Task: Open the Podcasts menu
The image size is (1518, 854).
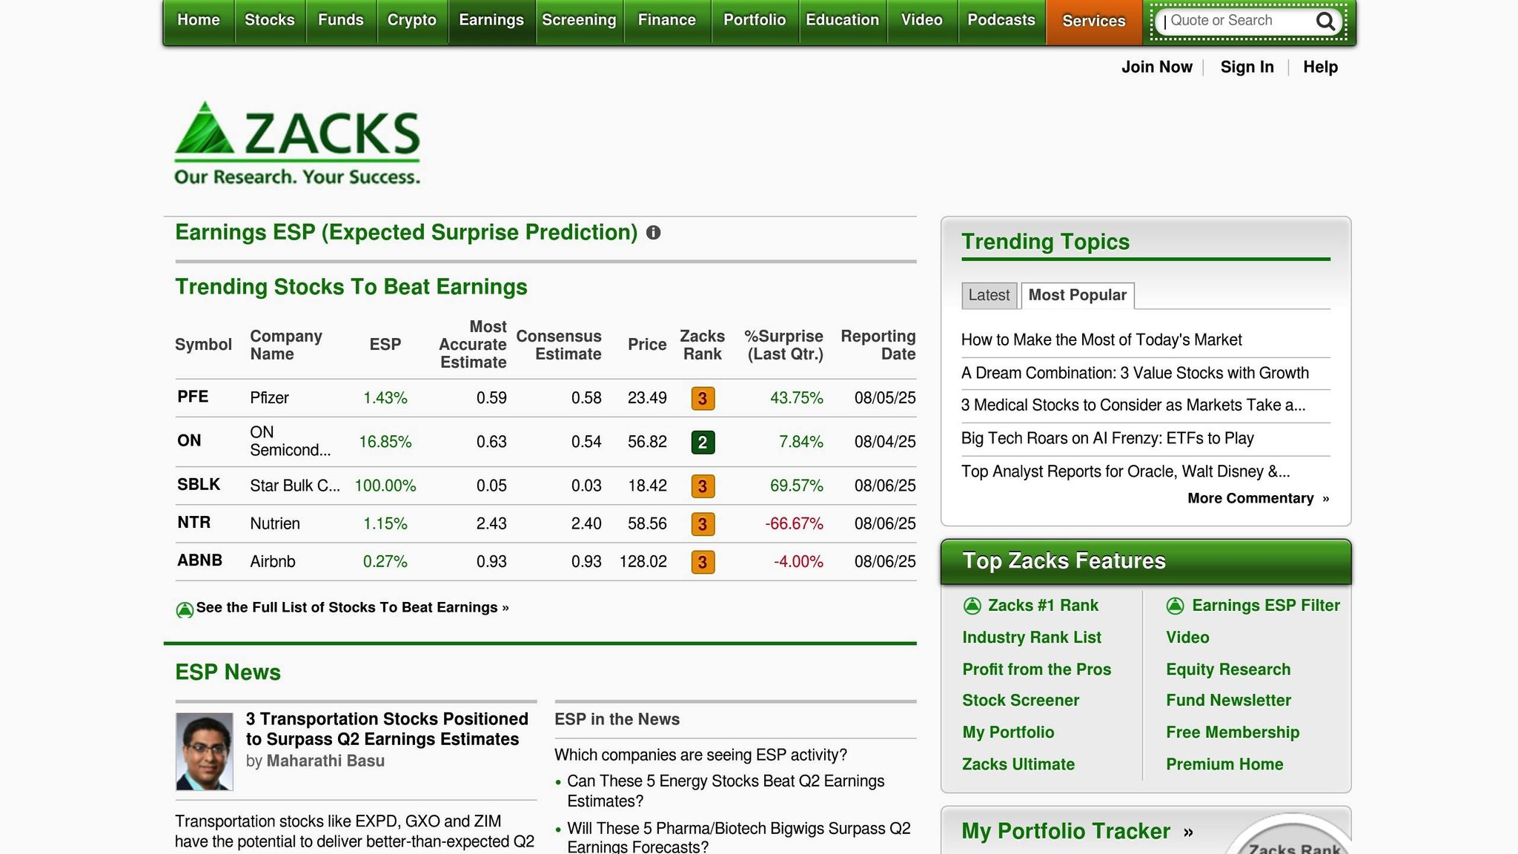Action: pos(1001,21)
